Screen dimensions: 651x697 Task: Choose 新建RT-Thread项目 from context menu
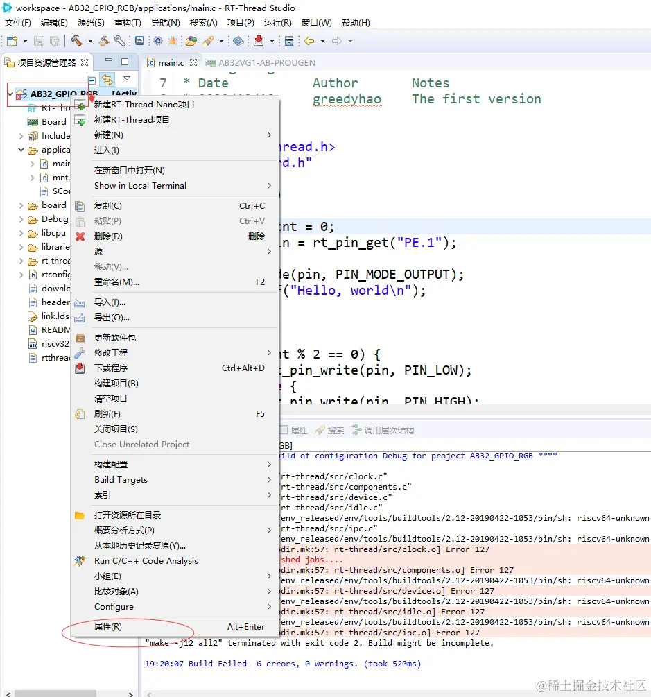[175, 120]
